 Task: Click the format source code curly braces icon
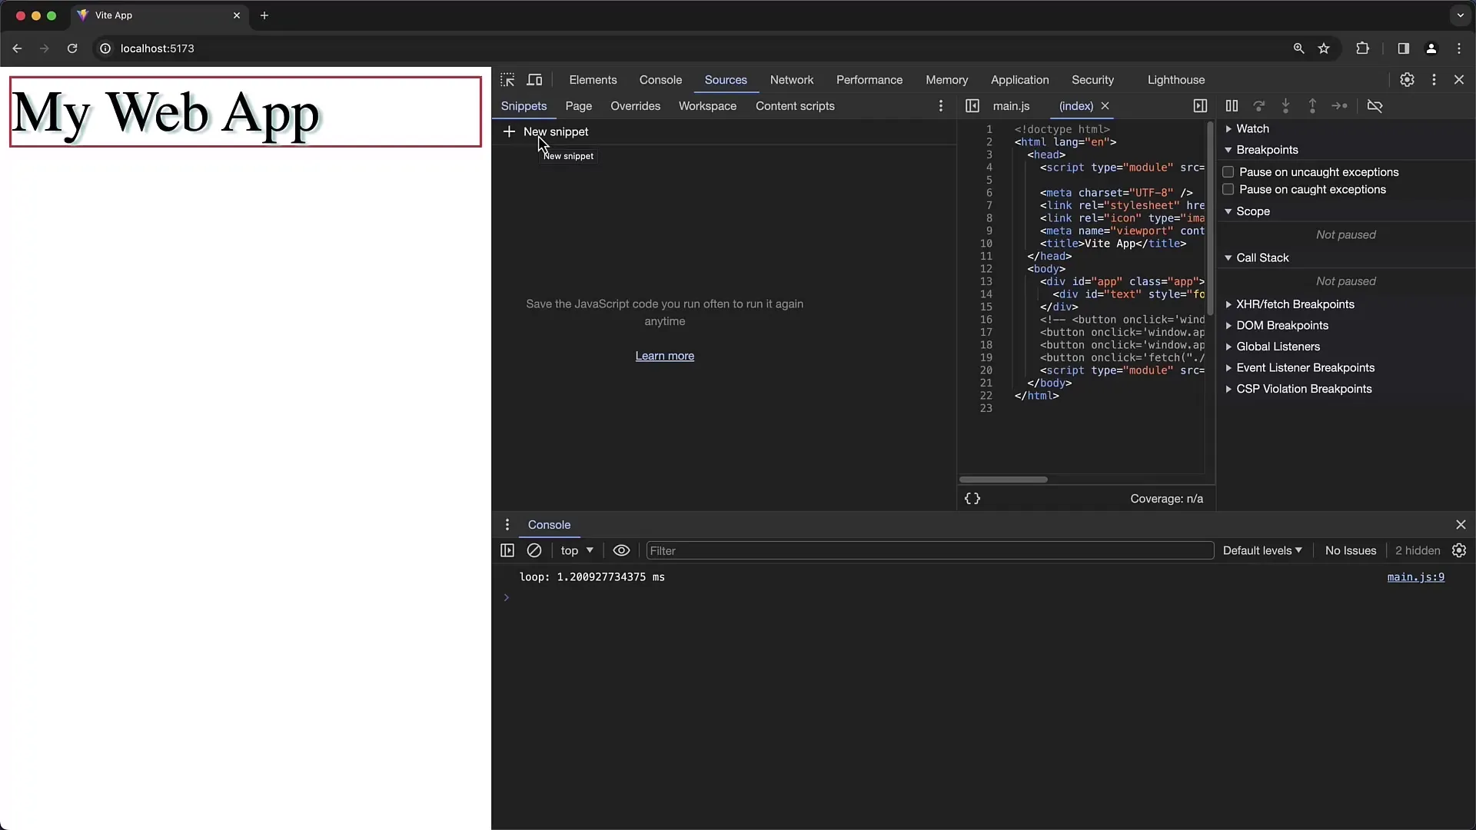point(972,497)
